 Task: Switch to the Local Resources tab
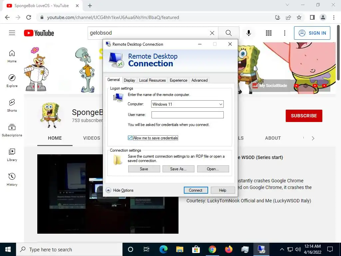pyautogui.click(x=152, y=80)
